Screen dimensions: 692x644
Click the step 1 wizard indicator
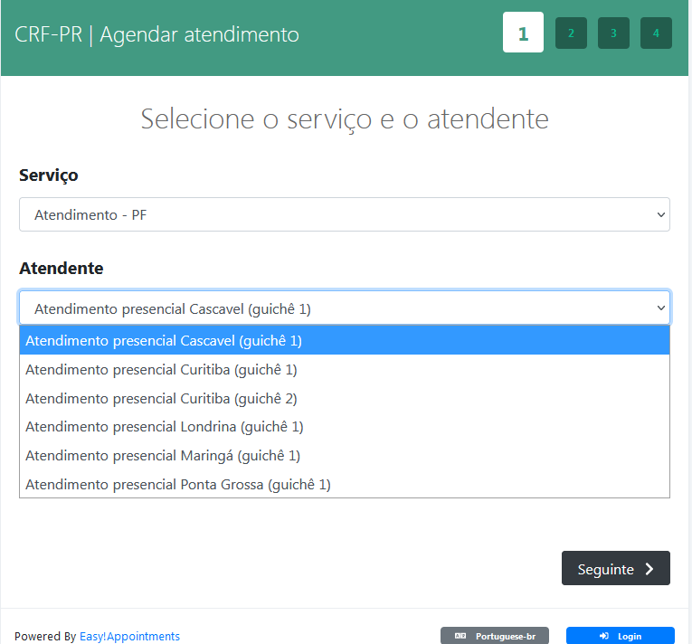523,33
